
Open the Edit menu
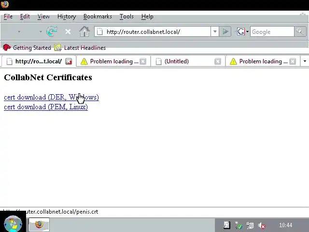(25, 16)
